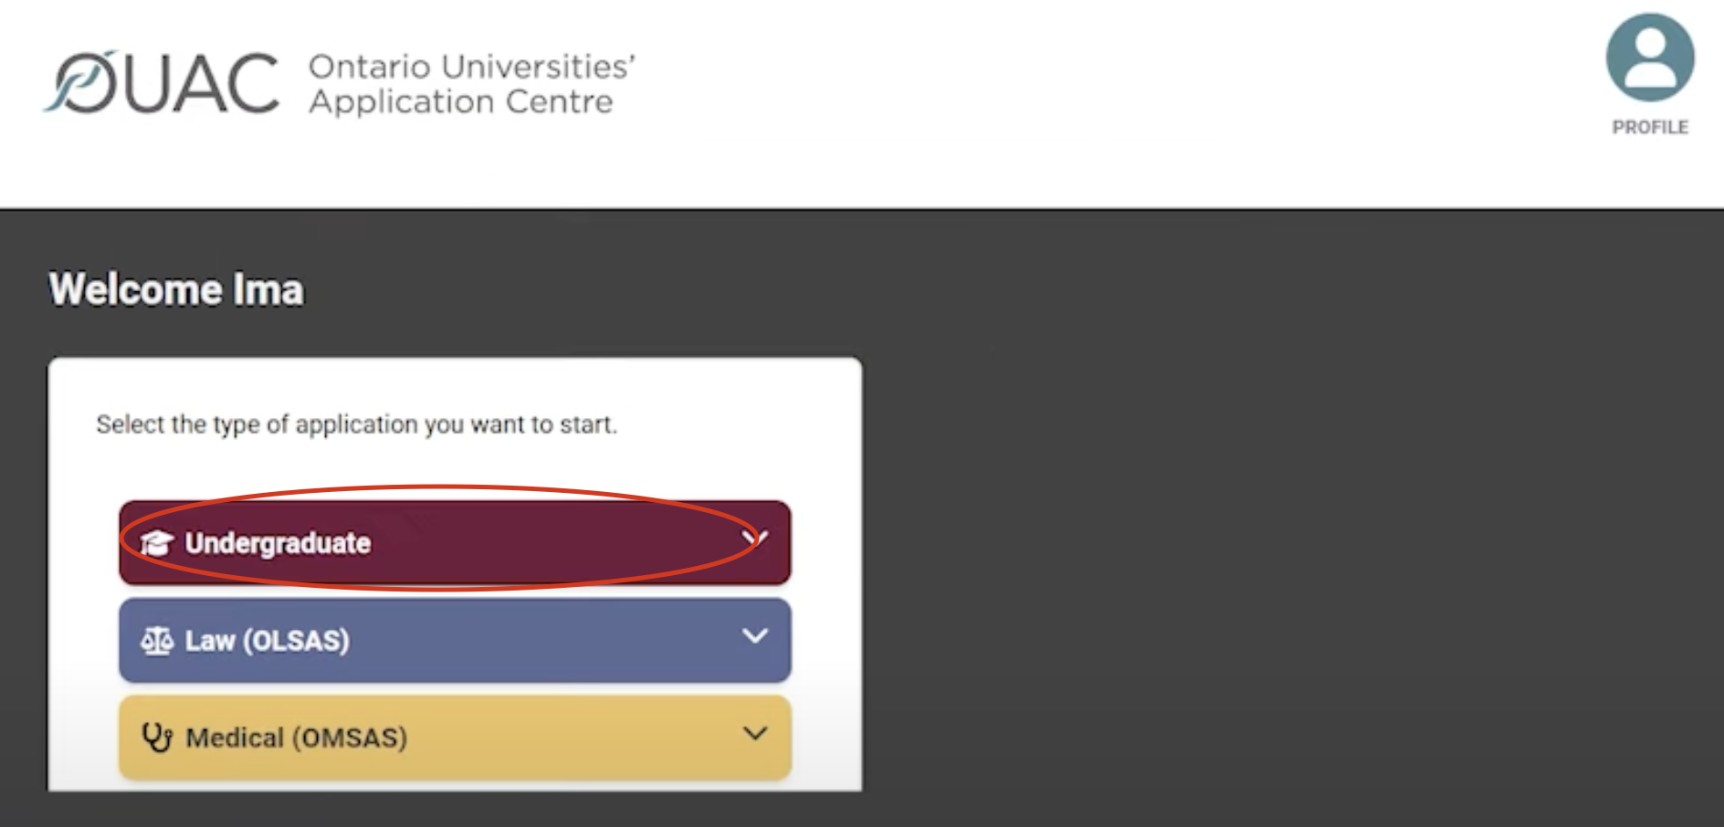Viewport: 1724px width, 827px height.
Task: Select the stethoscope icon on Medical
Action: pyautogui.click(x=157, y=738)
